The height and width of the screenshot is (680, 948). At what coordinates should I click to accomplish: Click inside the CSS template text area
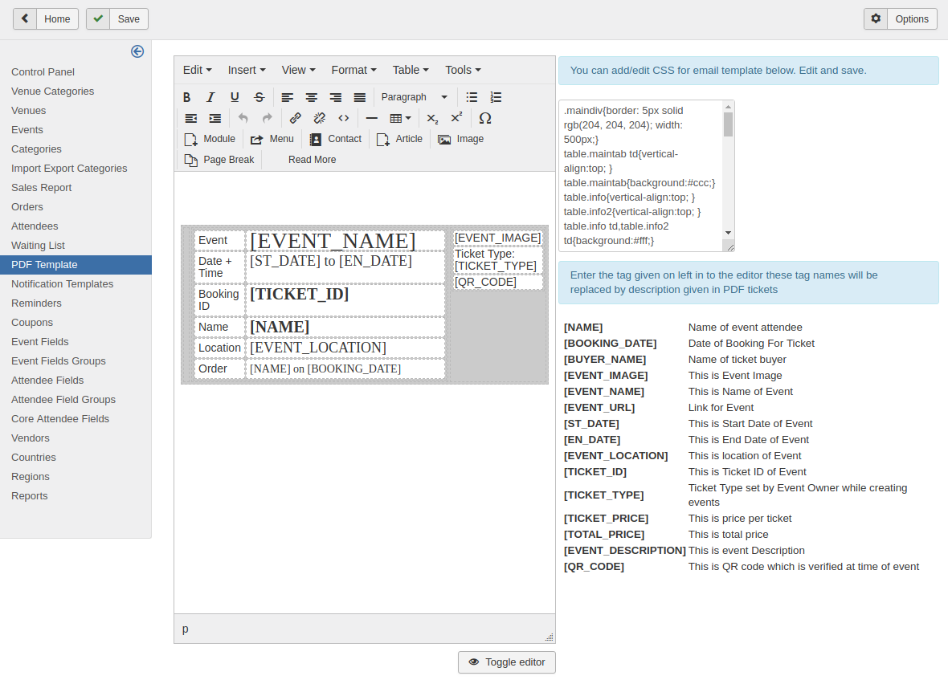point(640,175)
